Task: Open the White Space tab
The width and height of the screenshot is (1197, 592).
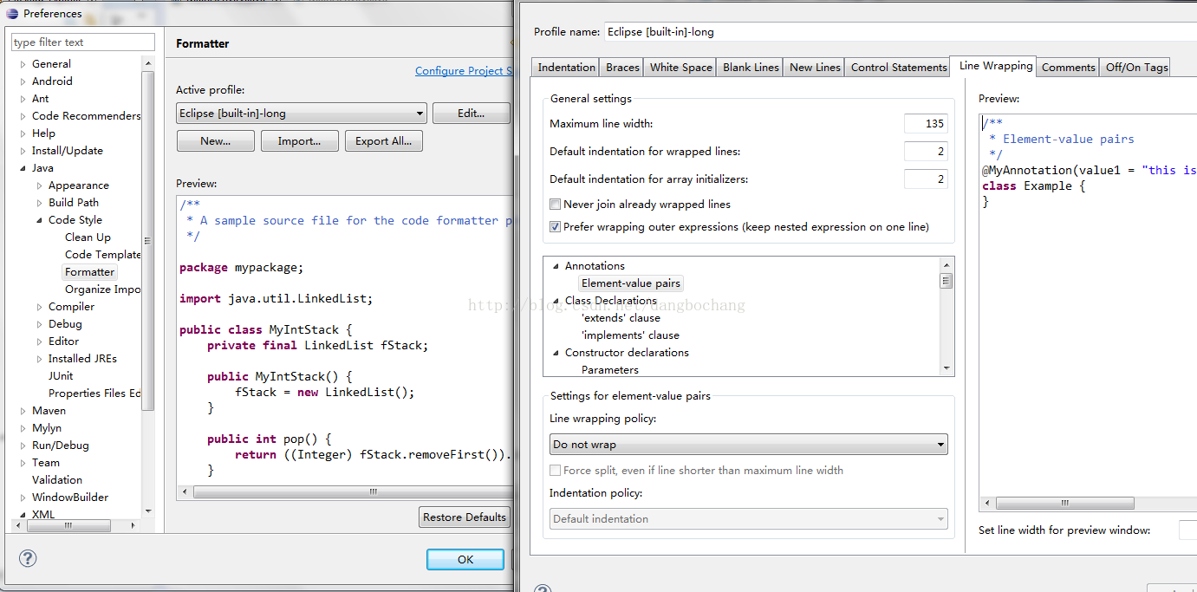Action: point(681,68)
